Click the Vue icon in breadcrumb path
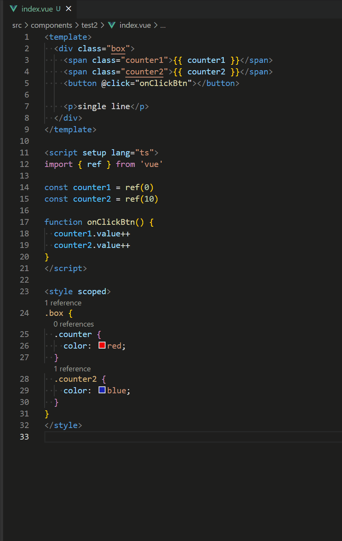 click(112, 25)
